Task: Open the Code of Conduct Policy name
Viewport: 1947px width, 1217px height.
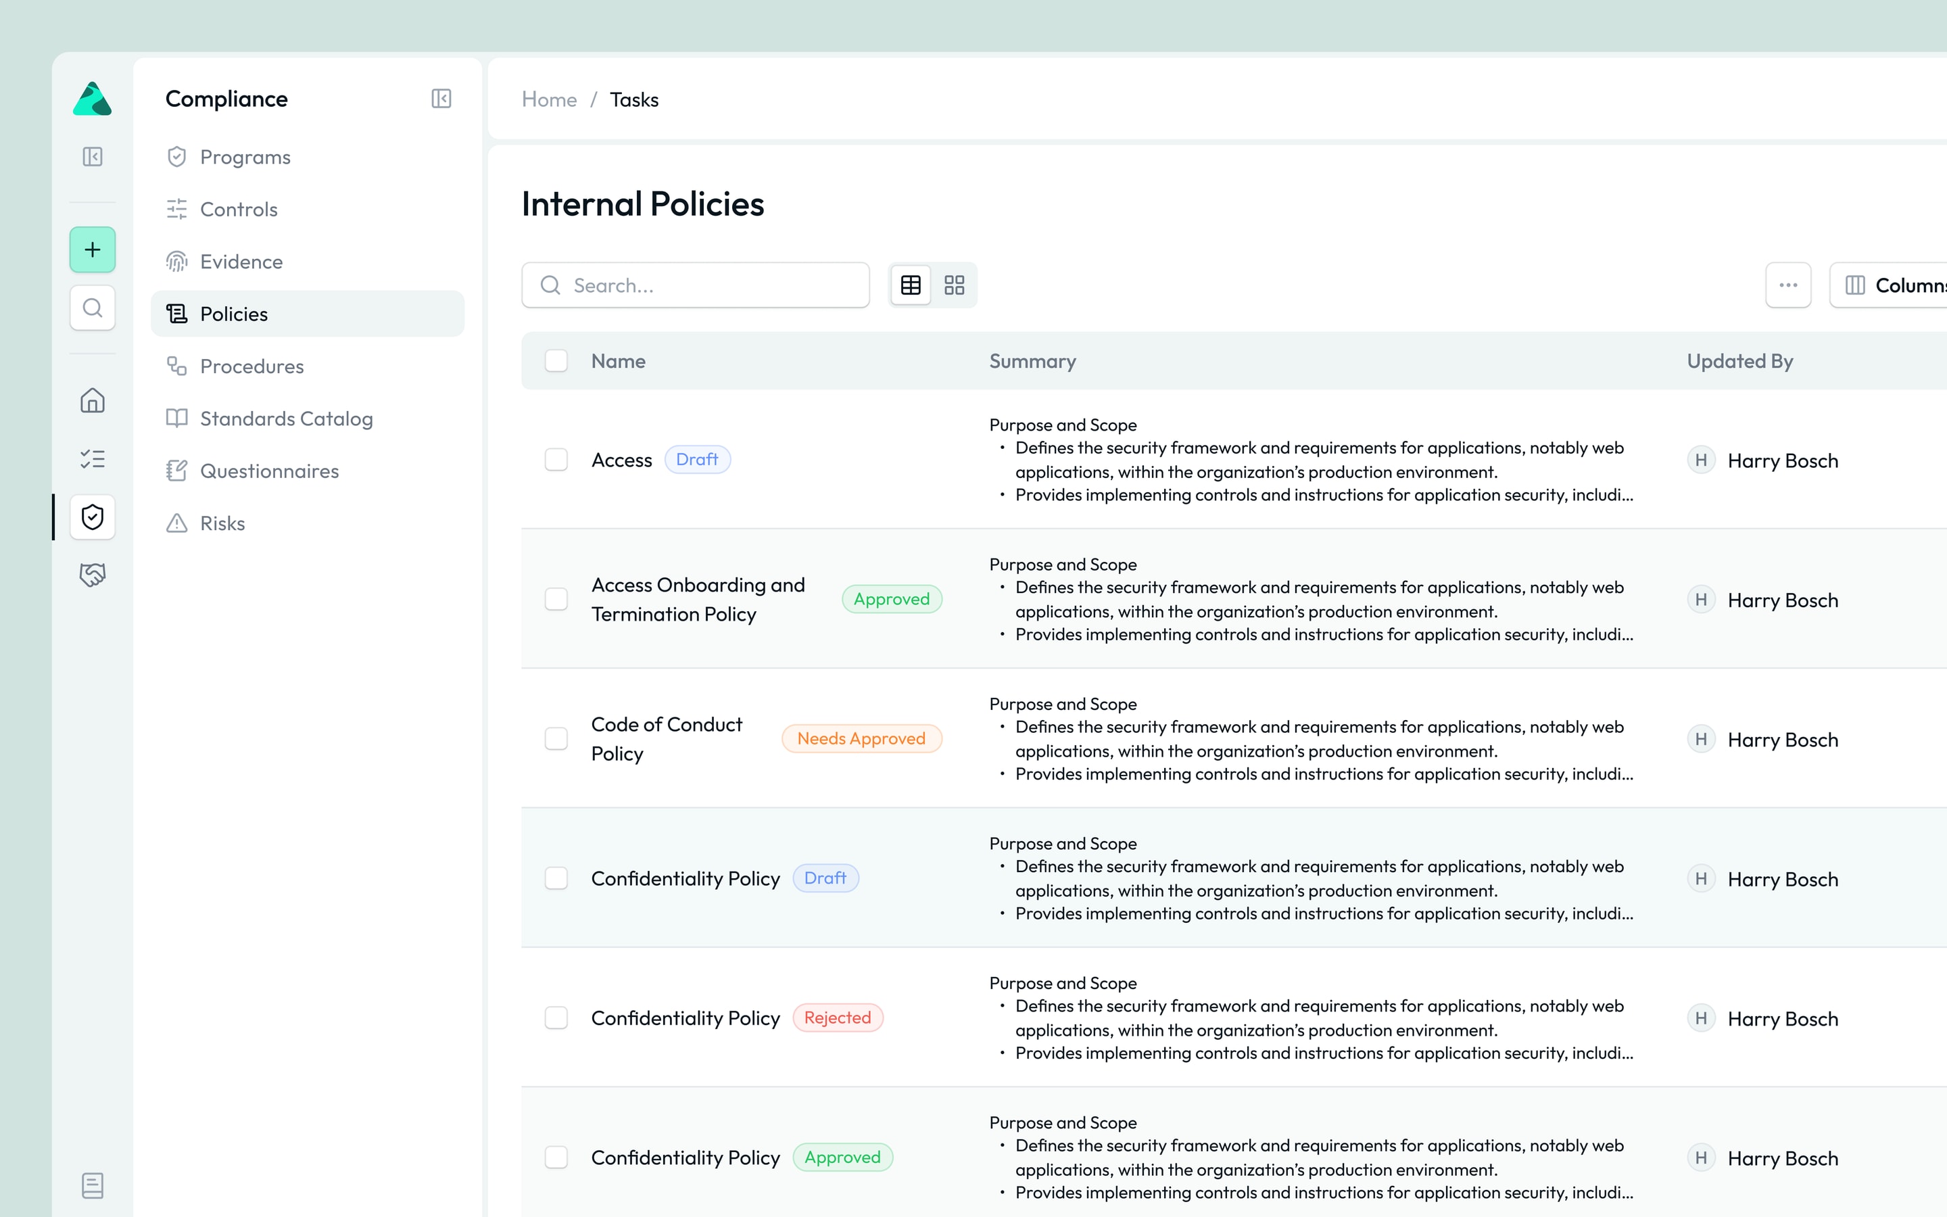Action: click(667, 739)
